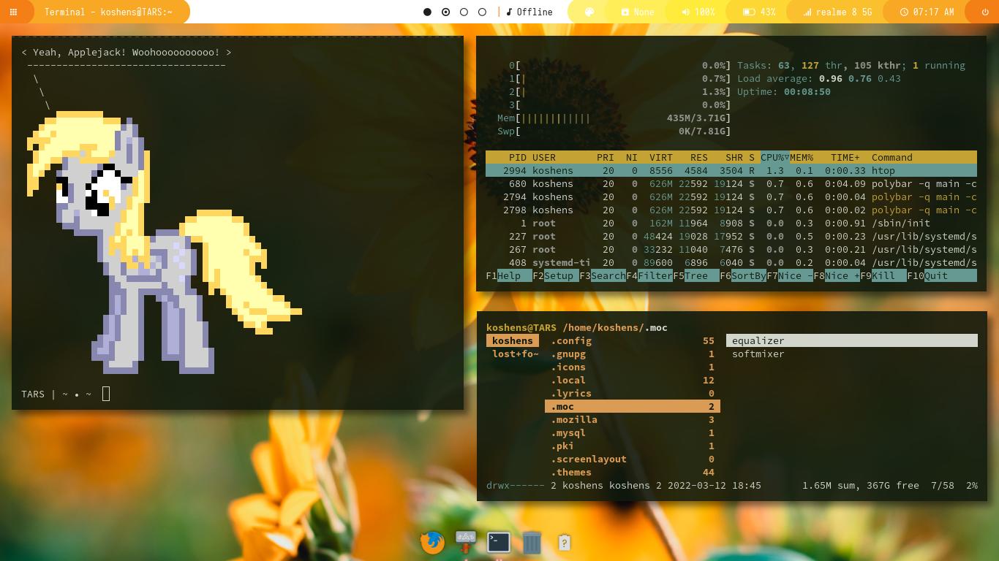Open Firefox from the dock
The height and width of the screenshot is (561, 999).
(431, 542)
